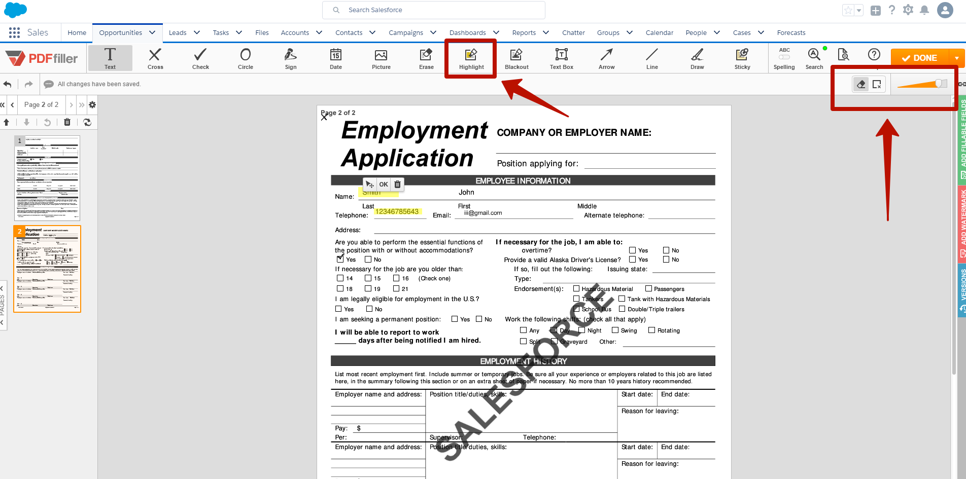966x479 pixels.
Task: Select the Arrow tool
Action: coord(607,58)
